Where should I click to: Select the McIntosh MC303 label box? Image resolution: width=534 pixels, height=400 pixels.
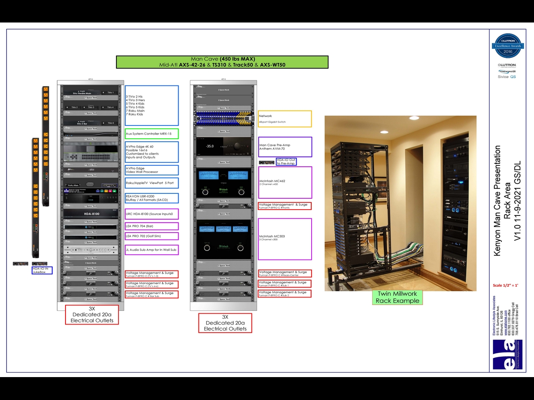[285, 239]
